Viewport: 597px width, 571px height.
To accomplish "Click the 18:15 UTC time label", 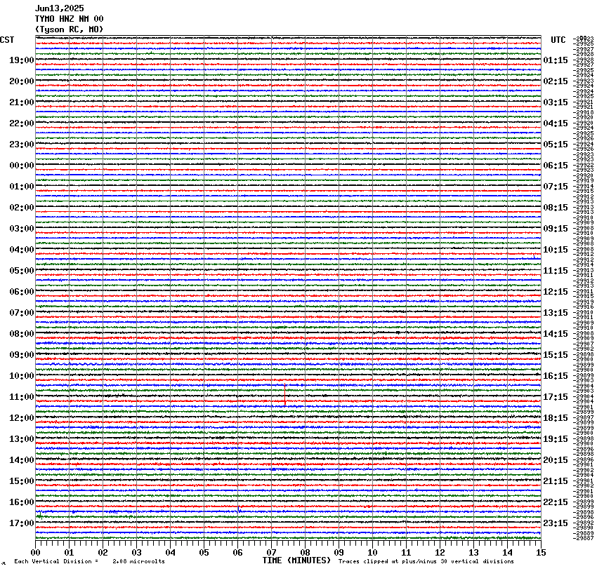I will coord(556,418).
